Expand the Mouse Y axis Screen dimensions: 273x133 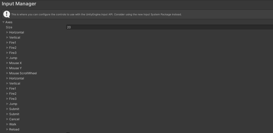click(7, 68)
